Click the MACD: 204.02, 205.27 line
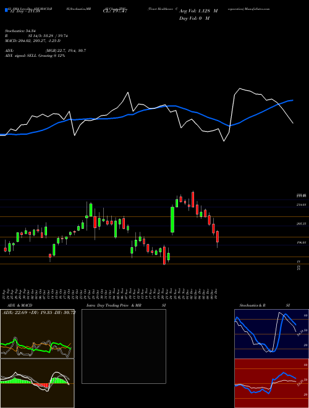This screenshot has height=408, width=309. click(33, 41)
